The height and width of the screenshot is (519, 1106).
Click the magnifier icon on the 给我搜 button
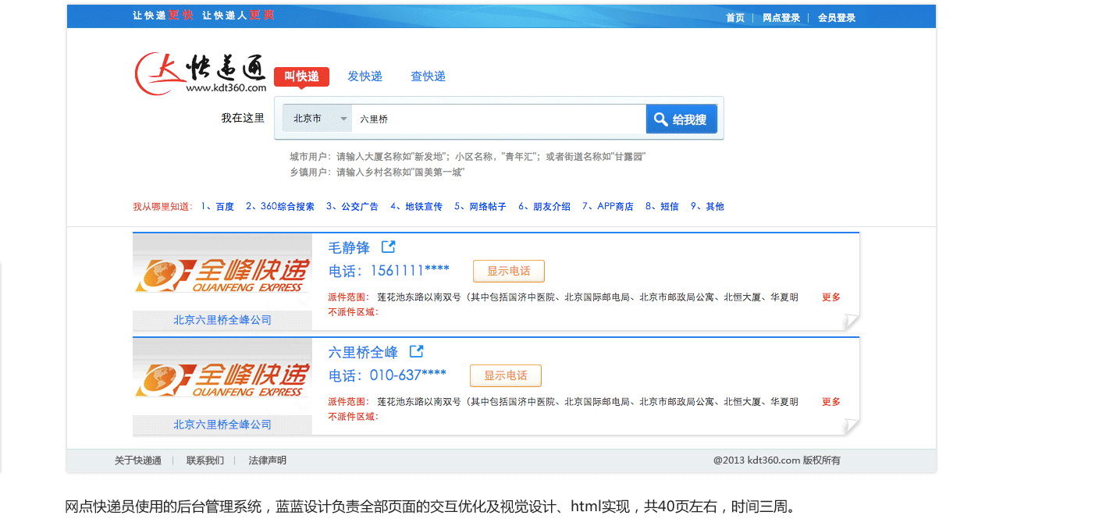coord(661,119)
